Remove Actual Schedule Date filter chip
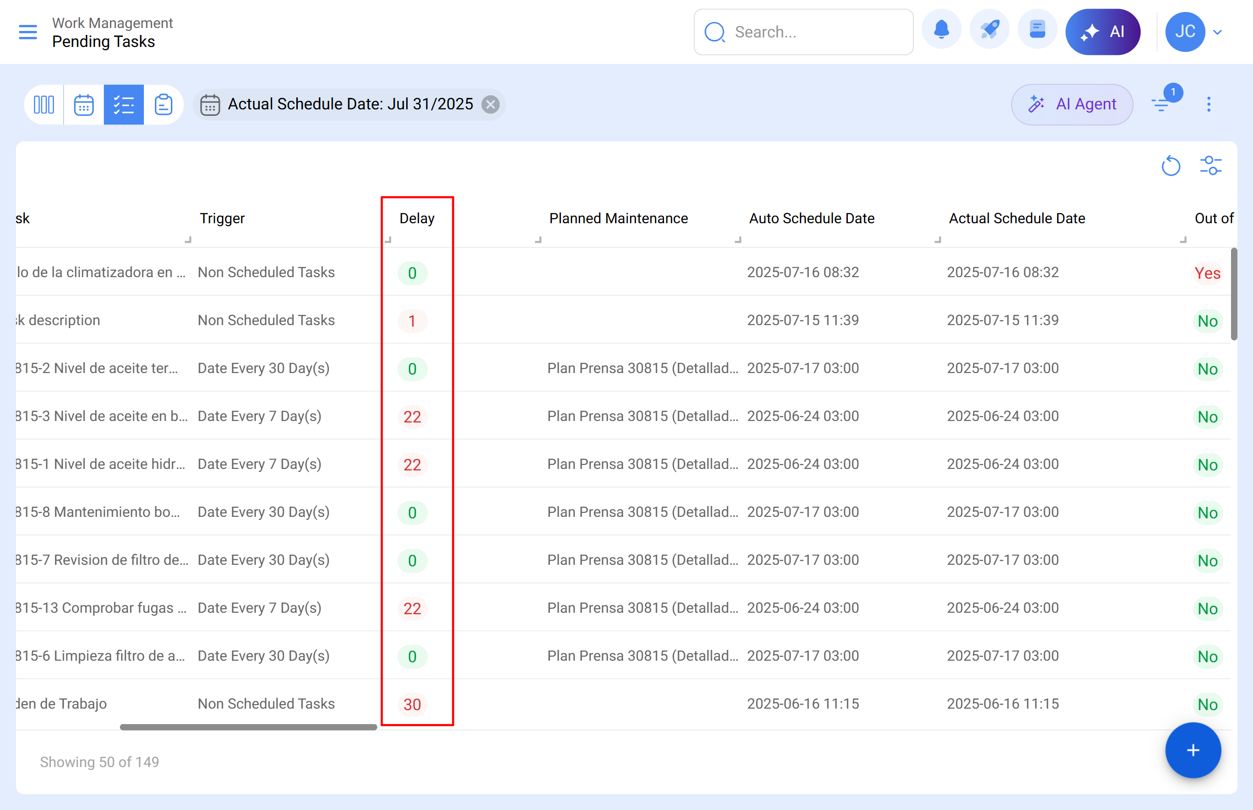 [491, 105]
